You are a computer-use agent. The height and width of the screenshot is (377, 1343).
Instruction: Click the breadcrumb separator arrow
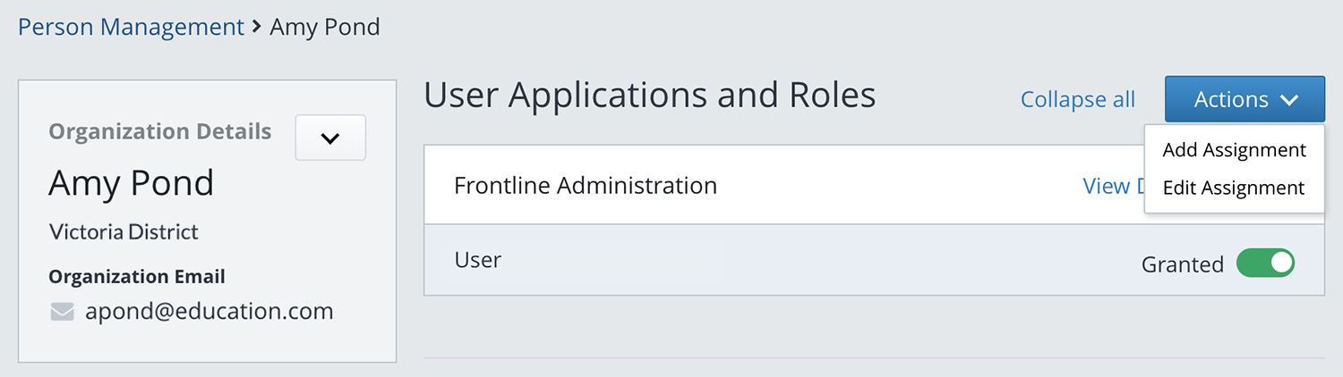click(257, 27)
